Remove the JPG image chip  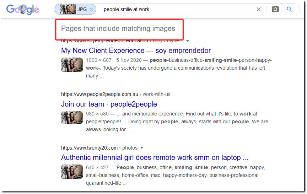coord(91,9)
